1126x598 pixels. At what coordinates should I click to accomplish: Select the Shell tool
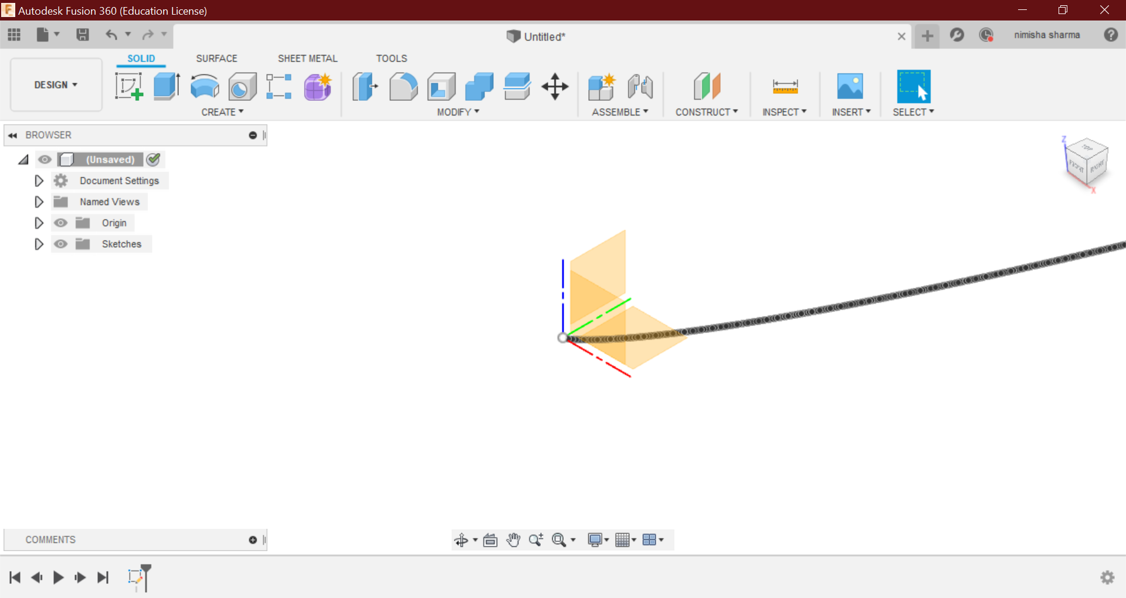click(x=442, y=86)
